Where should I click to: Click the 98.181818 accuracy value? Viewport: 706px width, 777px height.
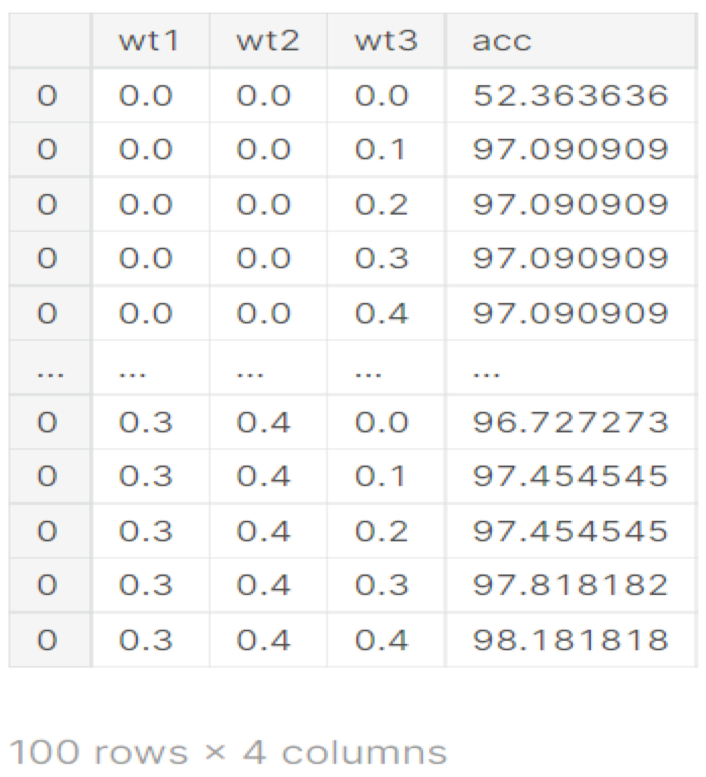(x=570, y=640)
